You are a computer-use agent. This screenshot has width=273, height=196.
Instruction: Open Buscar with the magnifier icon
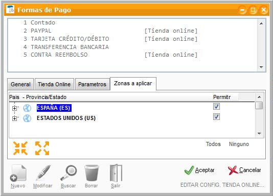[69, 173]
